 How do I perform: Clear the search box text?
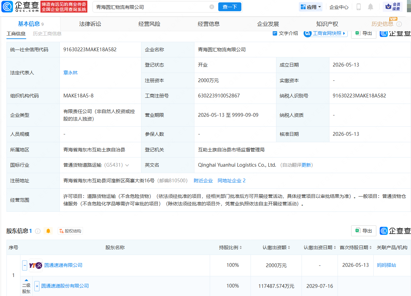click(x=212, y=7)
